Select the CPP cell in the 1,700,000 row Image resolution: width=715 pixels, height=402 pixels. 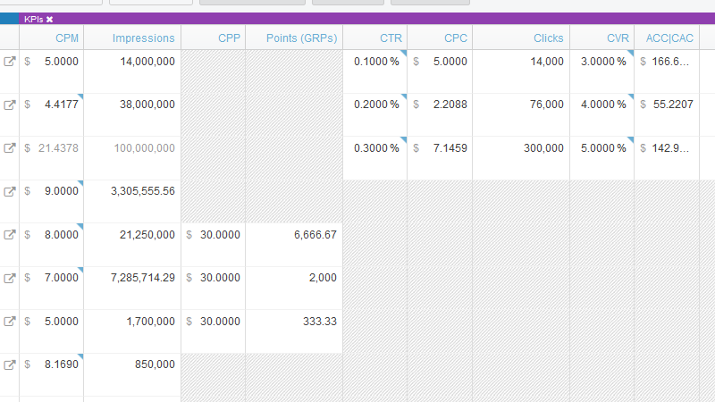point(214,331)
